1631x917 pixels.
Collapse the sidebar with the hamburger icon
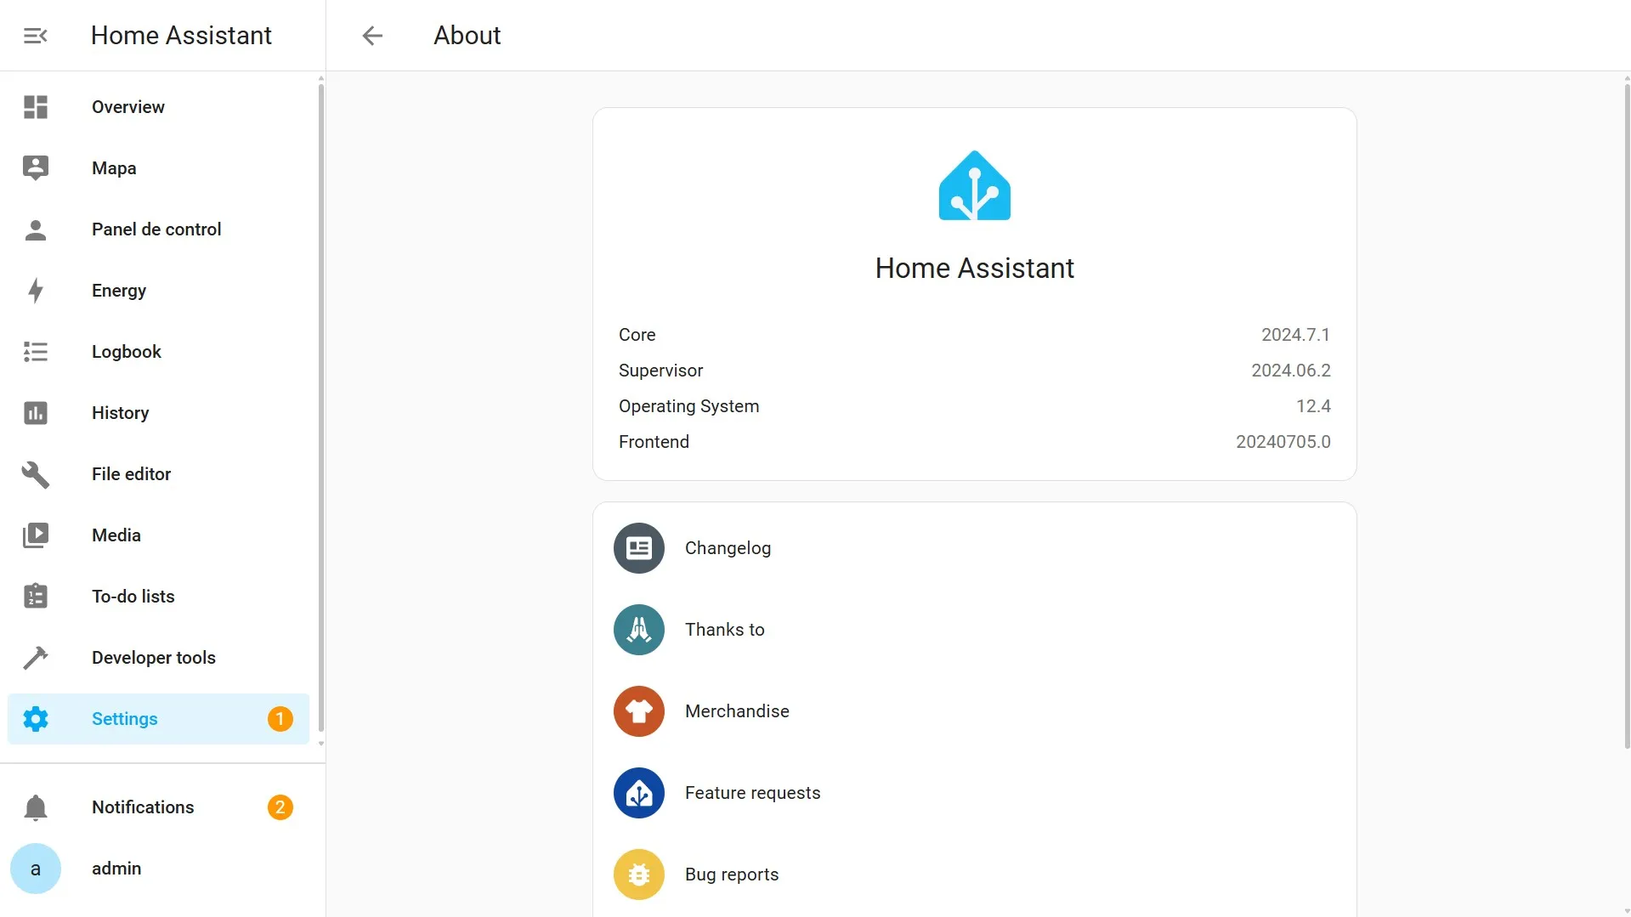[x=35, y=36]
